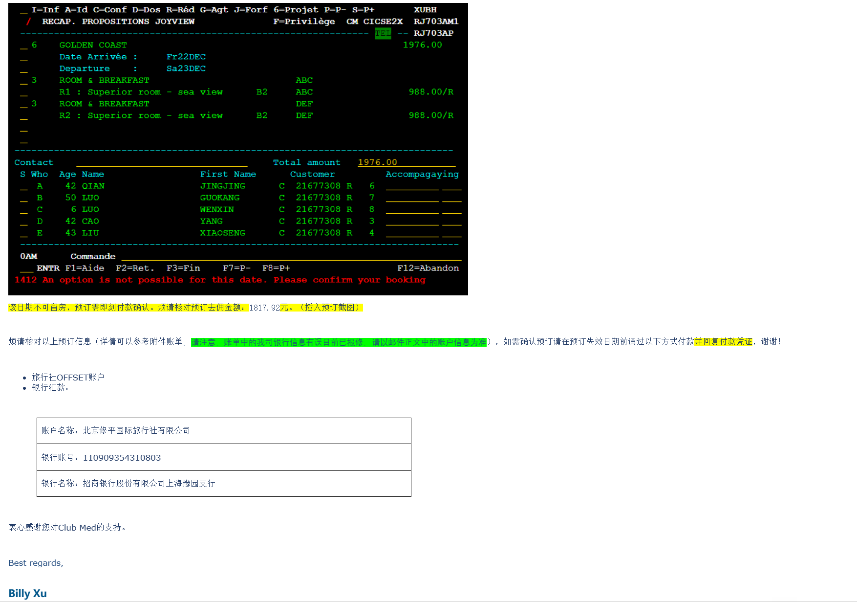Click the Total amount 1976.00 field
Screen dimensions: 857x602
(377, 162)
